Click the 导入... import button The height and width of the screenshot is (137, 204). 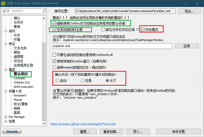[x=138, y=132]
